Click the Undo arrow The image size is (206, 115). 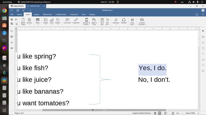click(x=23, y=10)
